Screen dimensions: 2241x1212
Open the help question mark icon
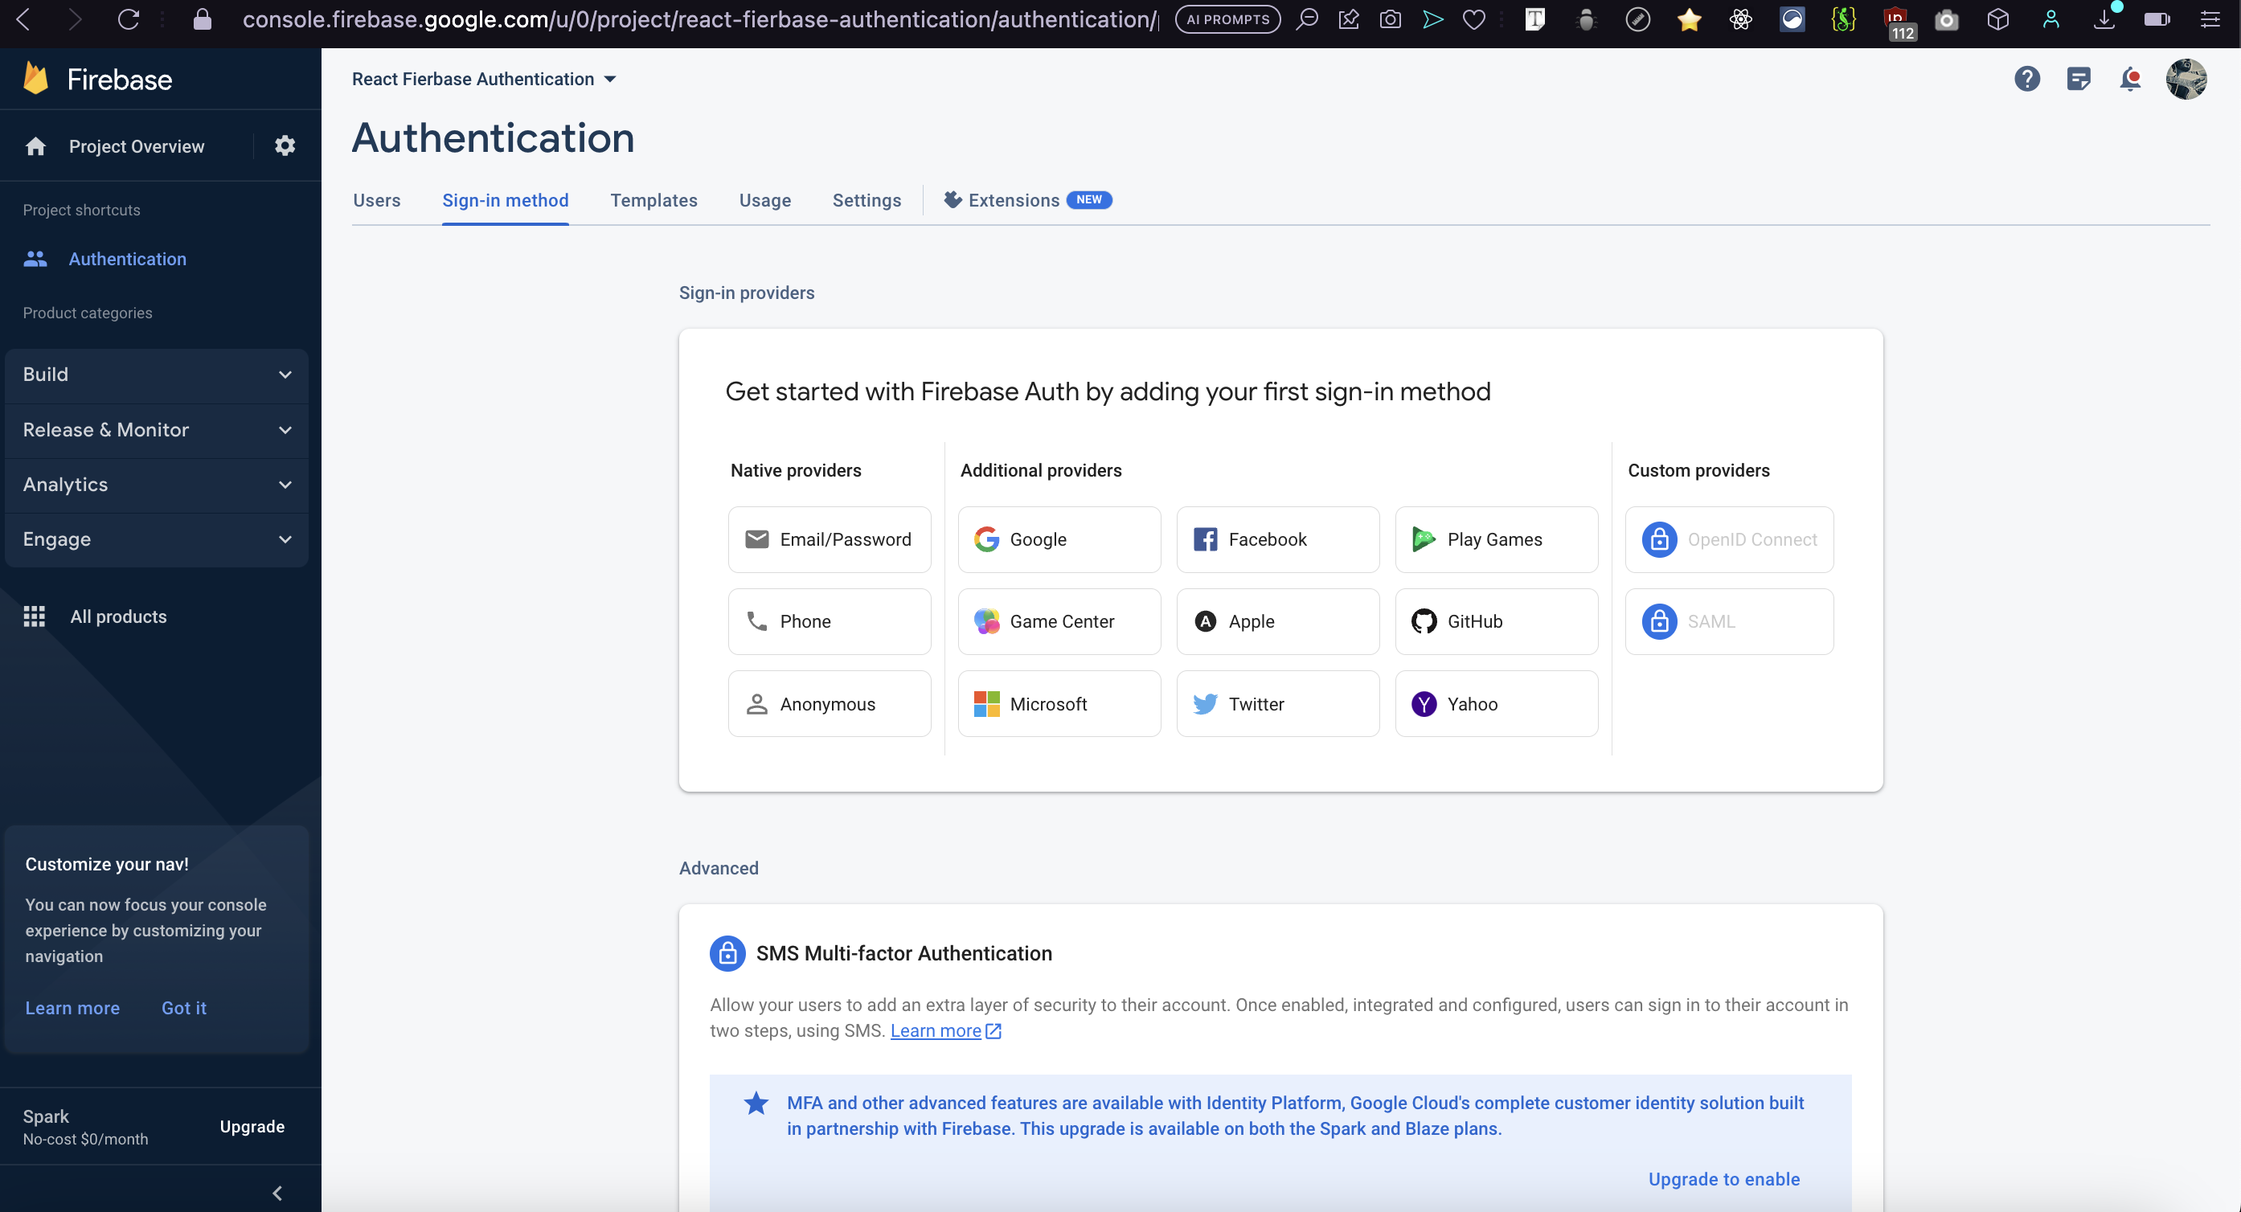coord(2026,80)
